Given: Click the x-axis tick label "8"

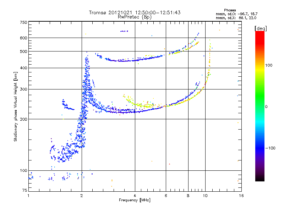Looking at the screenshot, I should (x=188, y=196).
